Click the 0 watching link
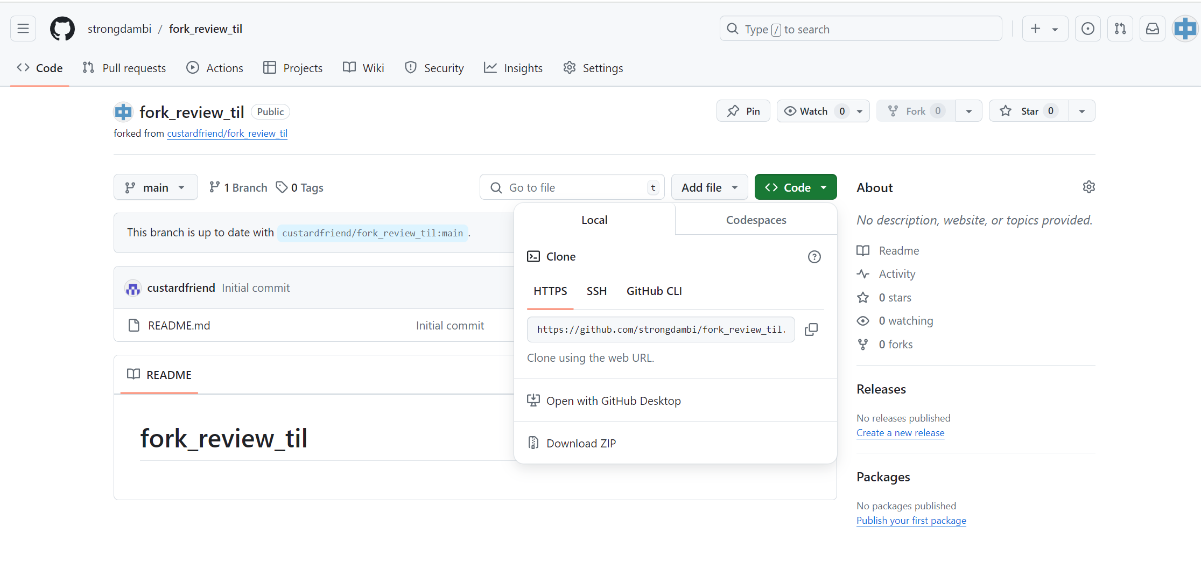This screenshot has width=1201, height=568. [x=895, y=321]
